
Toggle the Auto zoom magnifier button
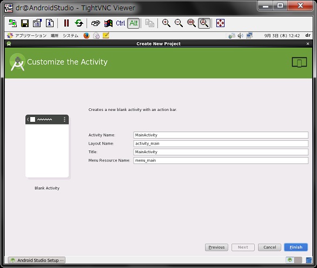204,23
